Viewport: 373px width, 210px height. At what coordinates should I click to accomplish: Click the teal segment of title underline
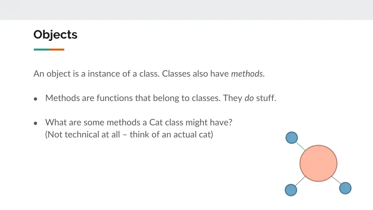[42, 50]
